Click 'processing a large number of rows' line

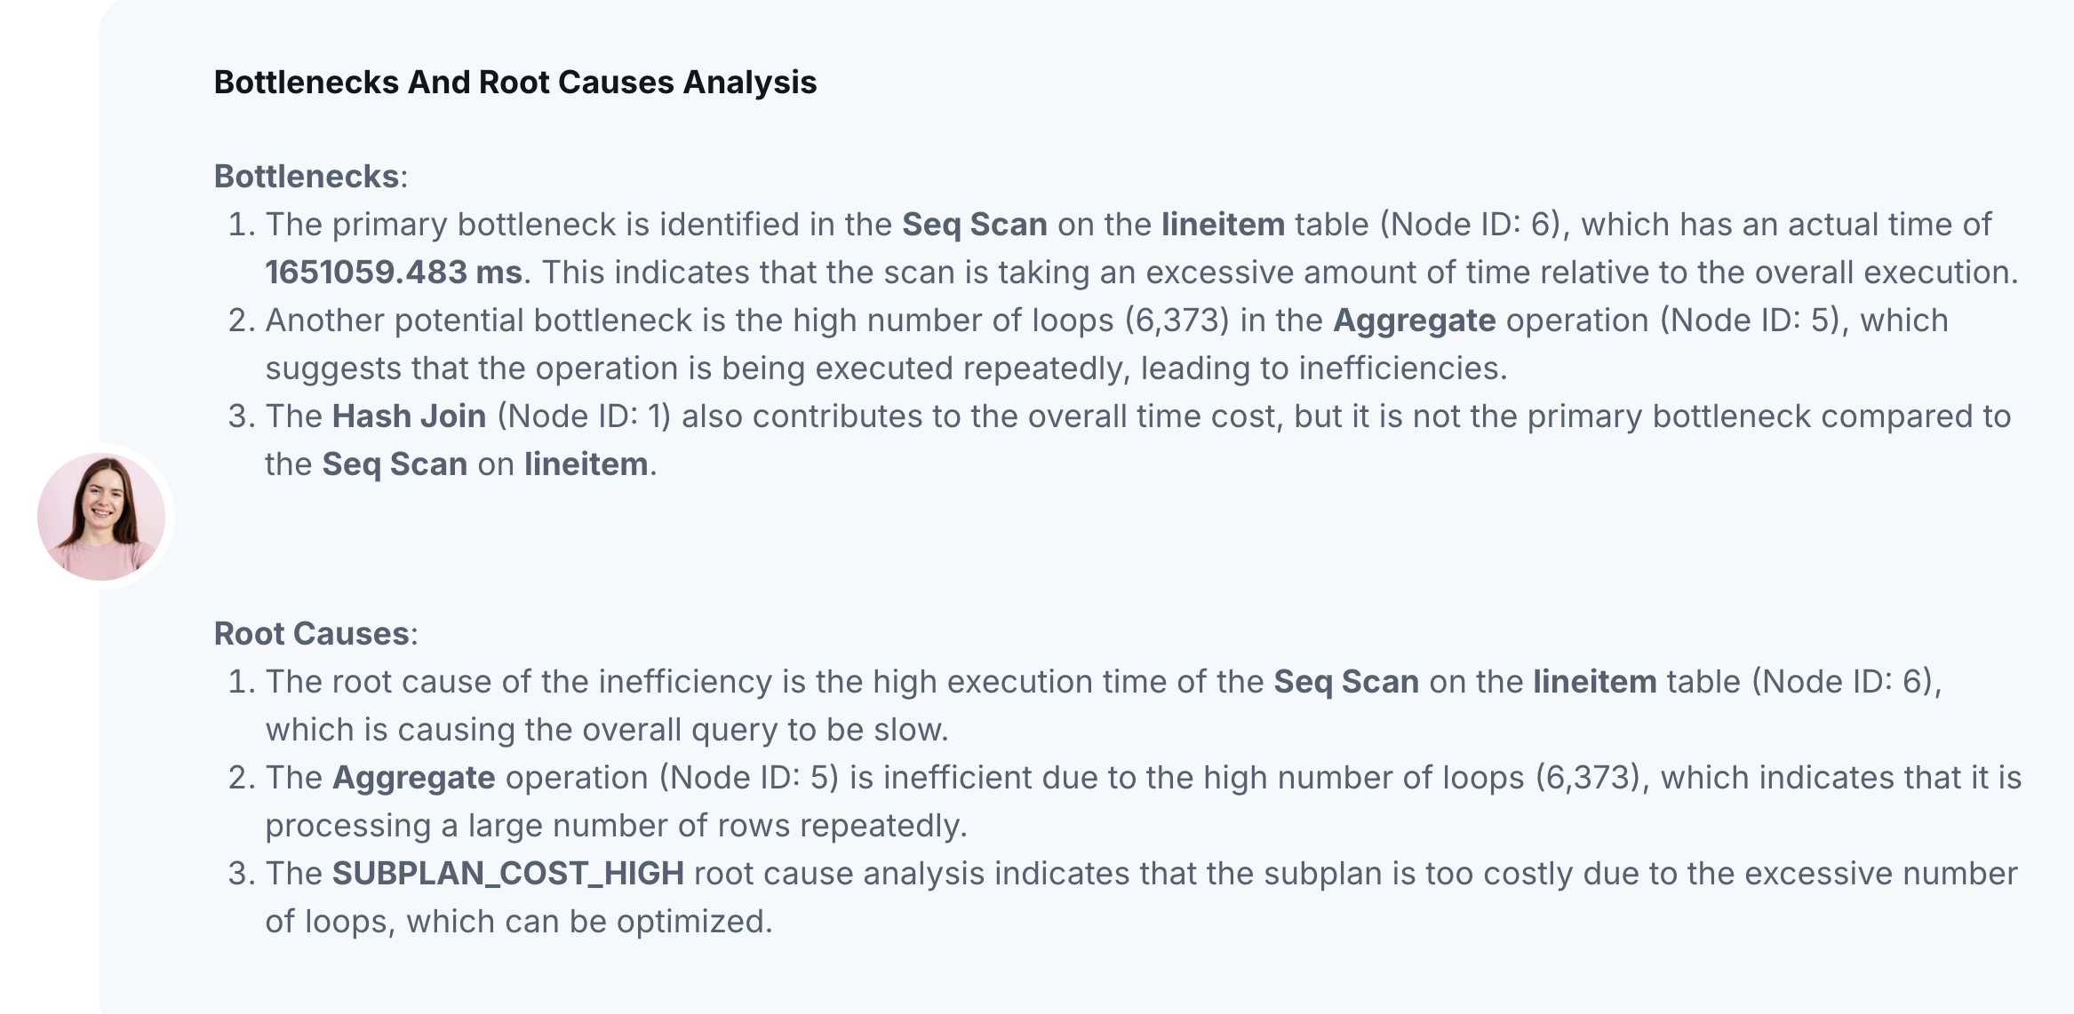tap(616, 825)
